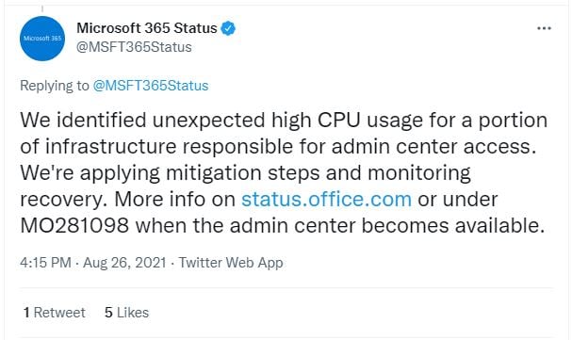Click the Replying to label

pyautogui.click(x=55, y=86)
